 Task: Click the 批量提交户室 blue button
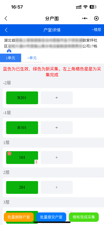[51, 217]
